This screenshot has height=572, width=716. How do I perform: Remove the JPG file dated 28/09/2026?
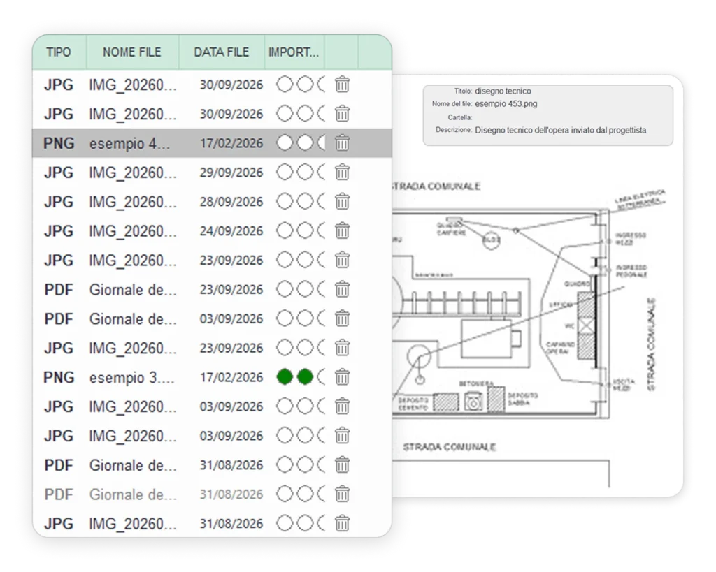coord(342,202)
